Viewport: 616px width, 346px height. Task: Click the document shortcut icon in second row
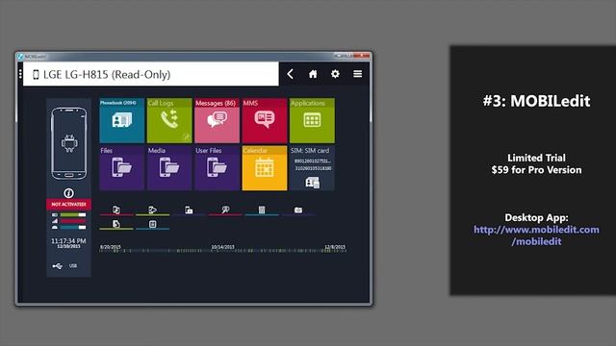pyautogui.click(x=116, y=224)
